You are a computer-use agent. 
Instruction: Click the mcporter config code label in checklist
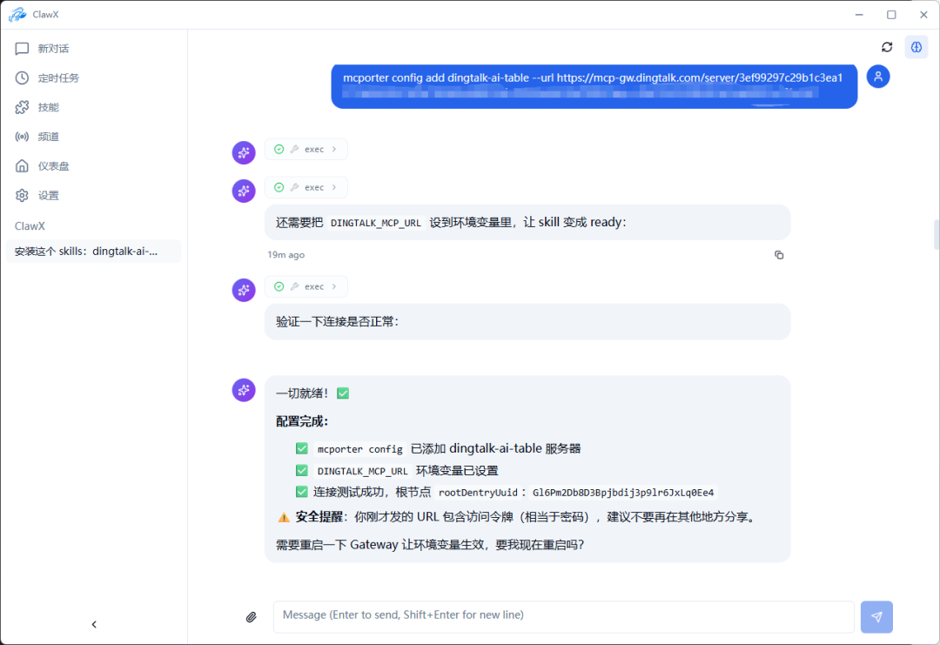point(359,449)
